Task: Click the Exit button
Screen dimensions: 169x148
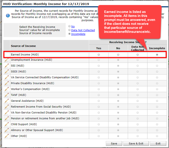Action: (x=158, y=143)
